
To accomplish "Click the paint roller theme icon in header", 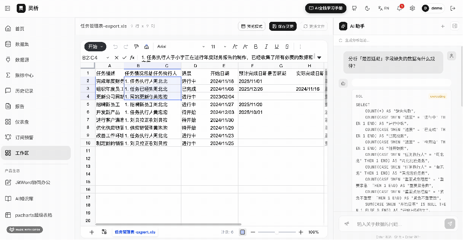I will click(x=355, y=8).
